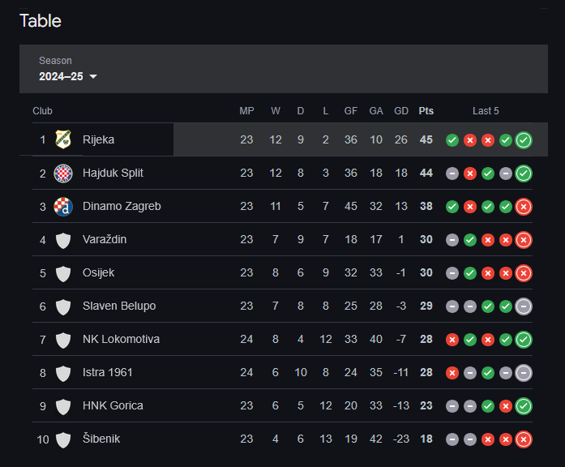The image size is (565, 467).
Task: Select the Slaven Belupo club name
Action: [119, 306]
